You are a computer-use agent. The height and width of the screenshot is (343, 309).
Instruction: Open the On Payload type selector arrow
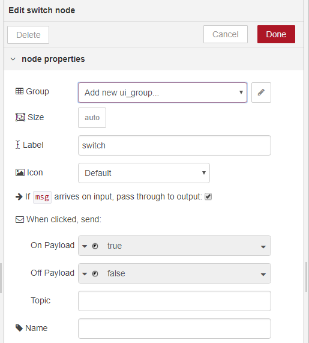coord(85,246)
